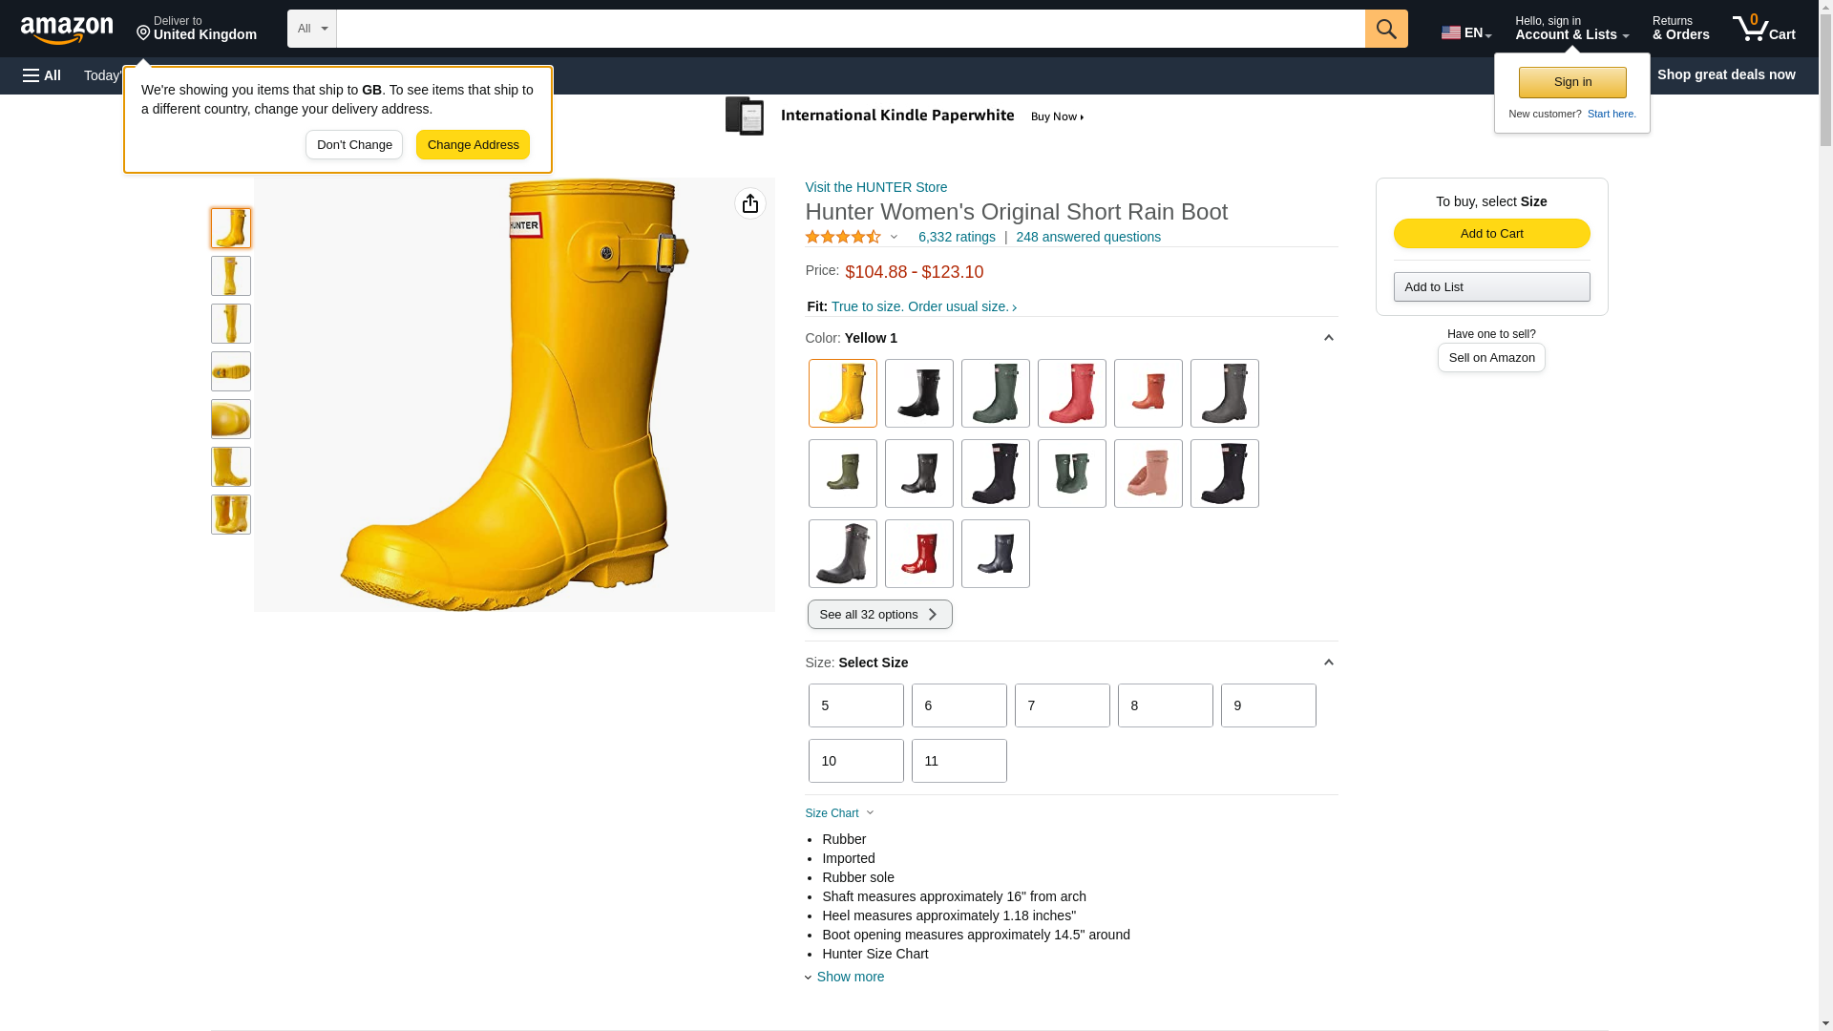The width and height of the screenshot is (1833, 1031).
Task: Click the star rating icons
Action: click(x=843, y=237)
